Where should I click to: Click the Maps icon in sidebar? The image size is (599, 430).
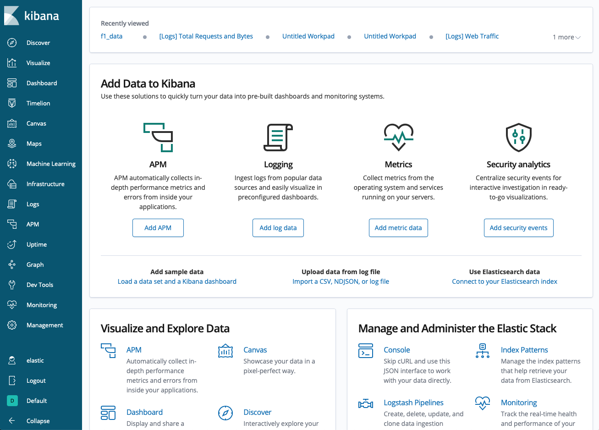pos(12,143)
